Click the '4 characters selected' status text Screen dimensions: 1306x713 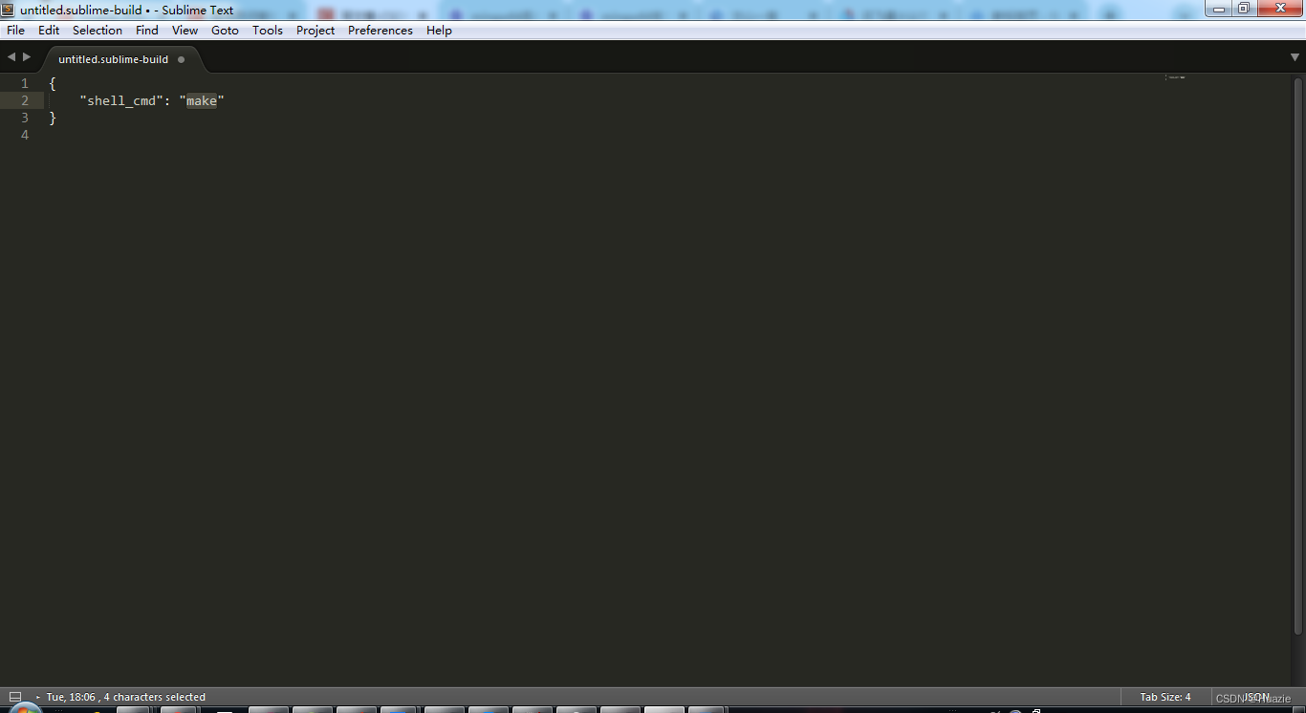tap(155, 697)
